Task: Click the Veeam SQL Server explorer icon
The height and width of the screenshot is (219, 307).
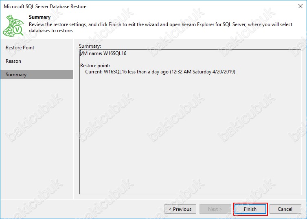Action: point(13,25)
